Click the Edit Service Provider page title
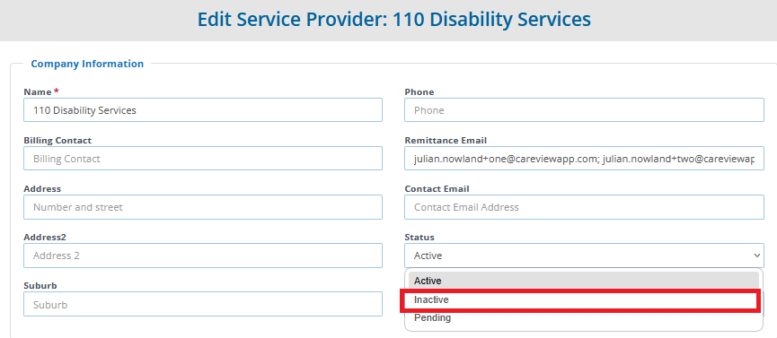The height and width of the screenshot is (338, 777). coord(394,20)
